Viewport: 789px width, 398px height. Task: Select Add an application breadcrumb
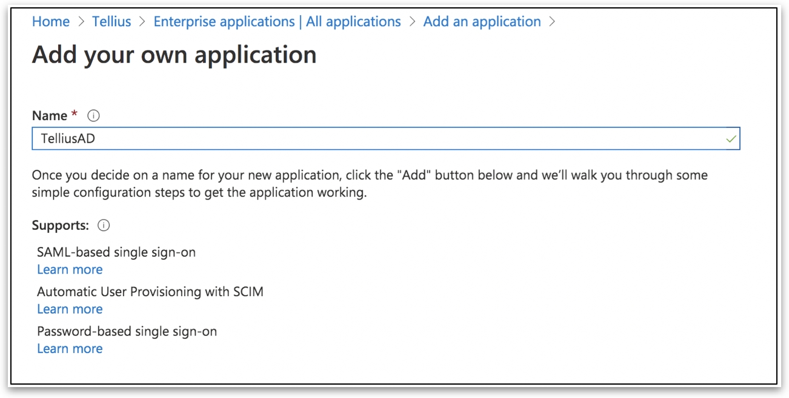tap(482, 22)
